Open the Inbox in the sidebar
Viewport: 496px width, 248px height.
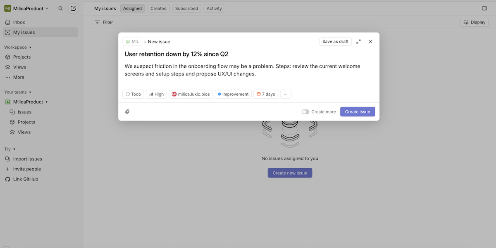click(x=19, y=22)
